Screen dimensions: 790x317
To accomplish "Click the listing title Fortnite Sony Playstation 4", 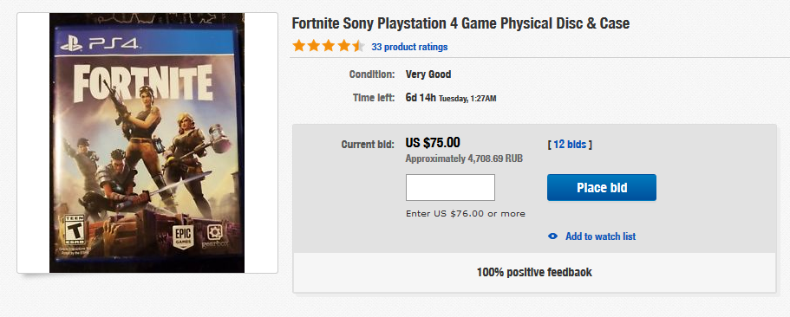I will click(x=460, y=23).
